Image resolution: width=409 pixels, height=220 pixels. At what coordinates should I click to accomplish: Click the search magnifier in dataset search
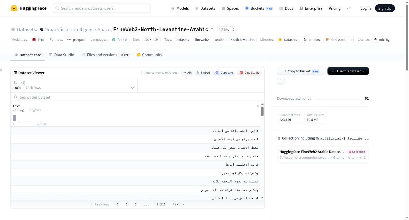click(16, 97)
